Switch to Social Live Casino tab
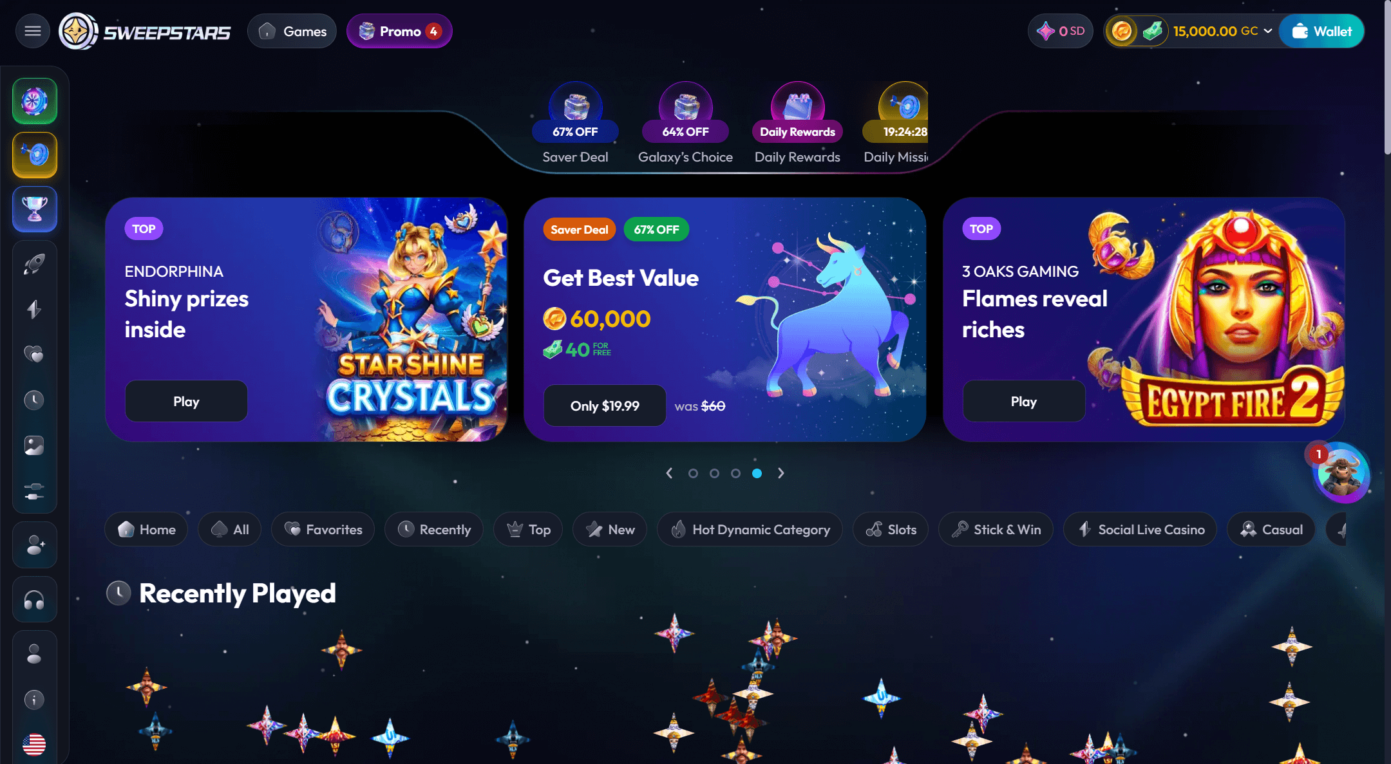This screenshot has height=764, width=1391. coord(1140,529)
